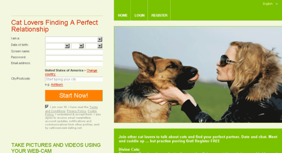Focus the Email address input field

(74, 64)
